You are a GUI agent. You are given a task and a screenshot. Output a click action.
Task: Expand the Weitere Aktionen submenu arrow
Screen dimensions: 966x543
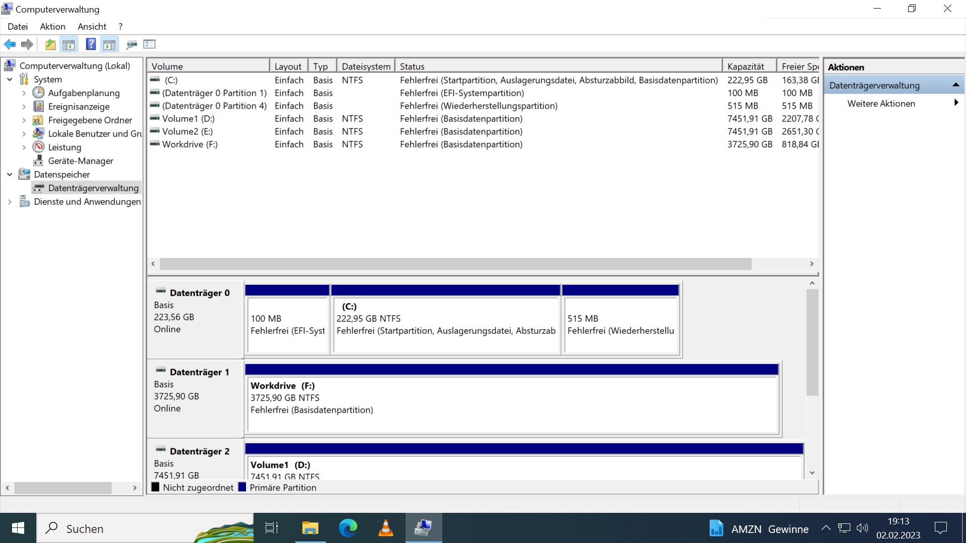click(956, 103)
